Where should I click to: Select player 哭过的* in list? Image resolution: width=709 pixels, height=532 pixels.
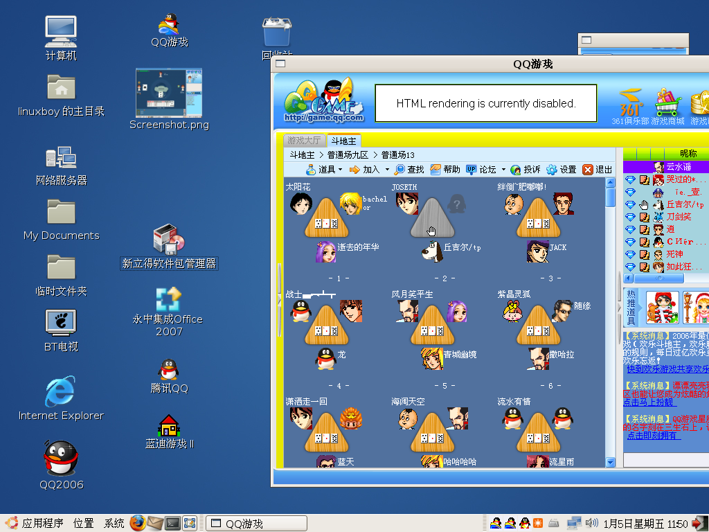click(666, 179)
